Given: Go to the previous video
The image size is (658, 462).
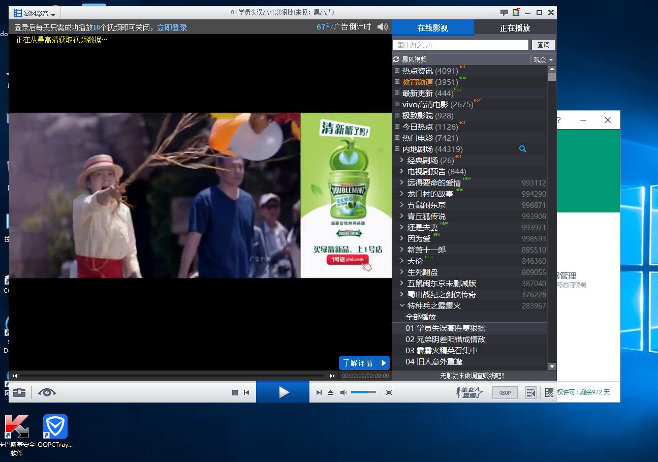Looking at the screenshot, I should tap(246, 392).
